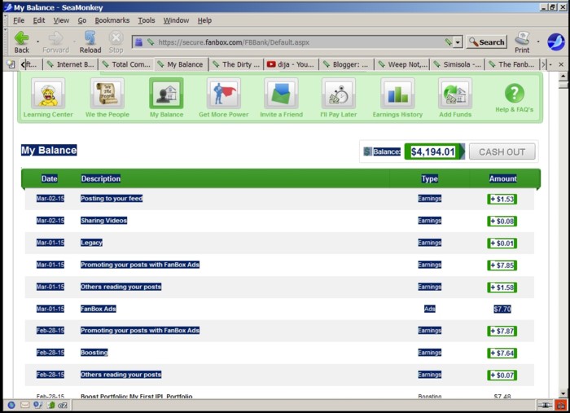Switch to the Weep Not,... tab
Image resolution: width=570 pixels, height=413 pixels.
(402, 64)
